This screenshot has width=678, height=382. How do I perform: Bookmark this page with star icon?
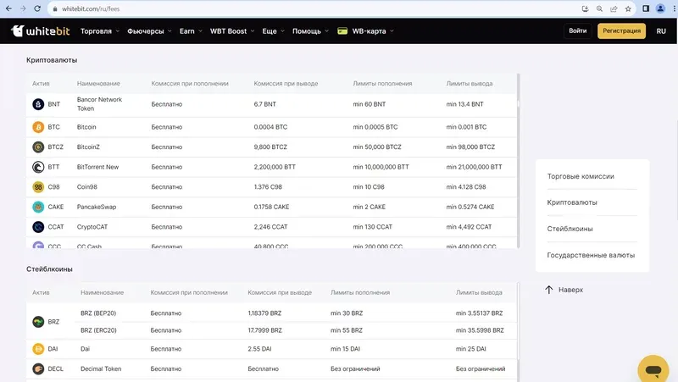click(x=628, y=8)
